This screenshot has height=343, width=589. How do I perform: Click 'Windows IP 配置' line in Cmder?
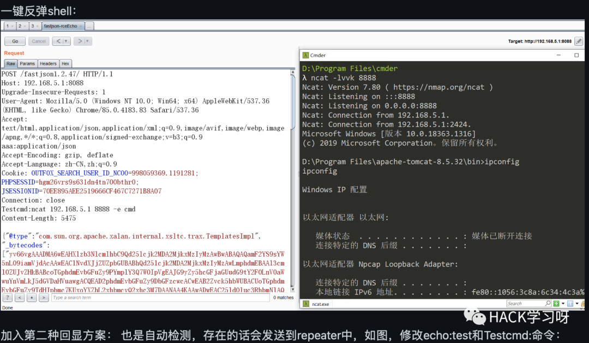coord(334,190)
